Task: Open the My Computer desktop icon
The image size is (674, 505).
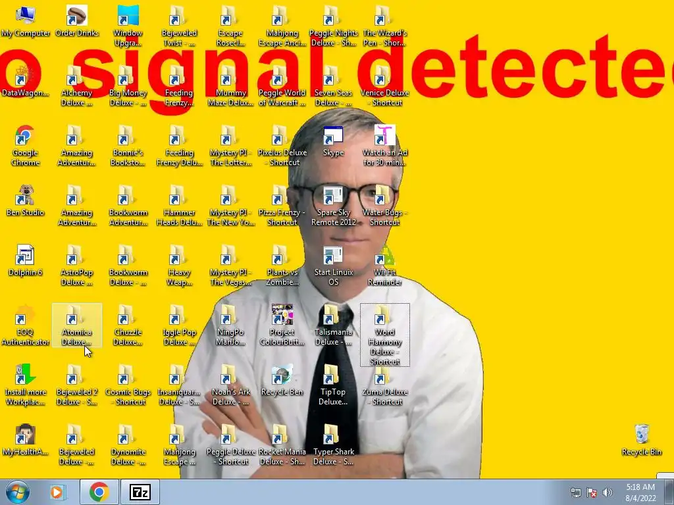Action: (x=26, y=22)
